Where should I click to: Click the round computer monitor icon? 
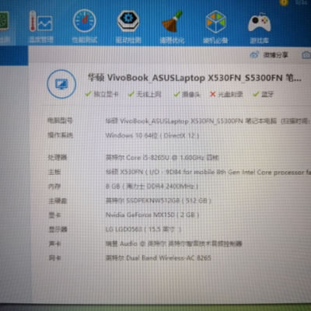pyautogui.click(x=61, y=84)
